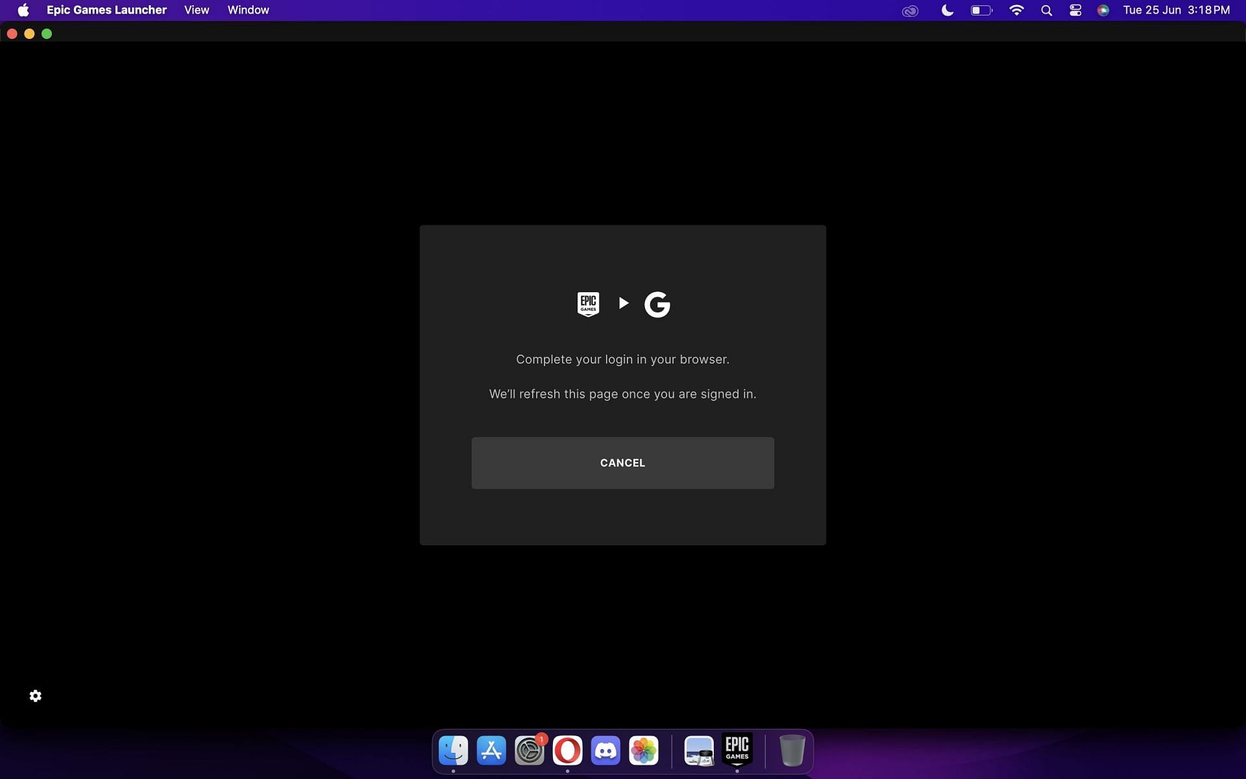Click Epic Games Launcher icon in Dock
Viewport: 1246px width, 779px height.
737,750
